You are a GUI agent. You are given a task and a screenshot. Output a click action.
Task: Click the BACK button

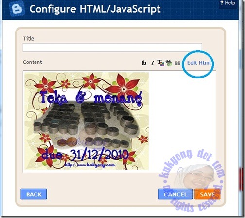pos(34,194)
